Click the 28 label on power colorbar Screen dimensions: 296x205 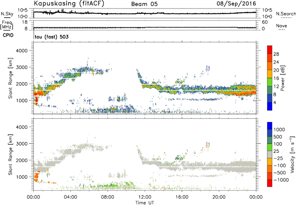276,54
